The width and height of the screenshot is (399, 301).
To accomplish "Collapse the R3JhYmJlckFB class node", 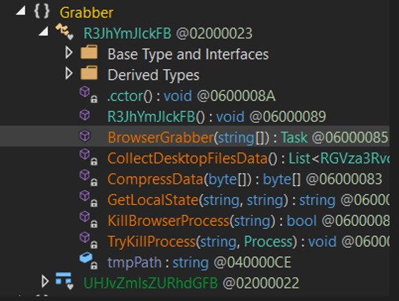I will [x=43, y=32].
